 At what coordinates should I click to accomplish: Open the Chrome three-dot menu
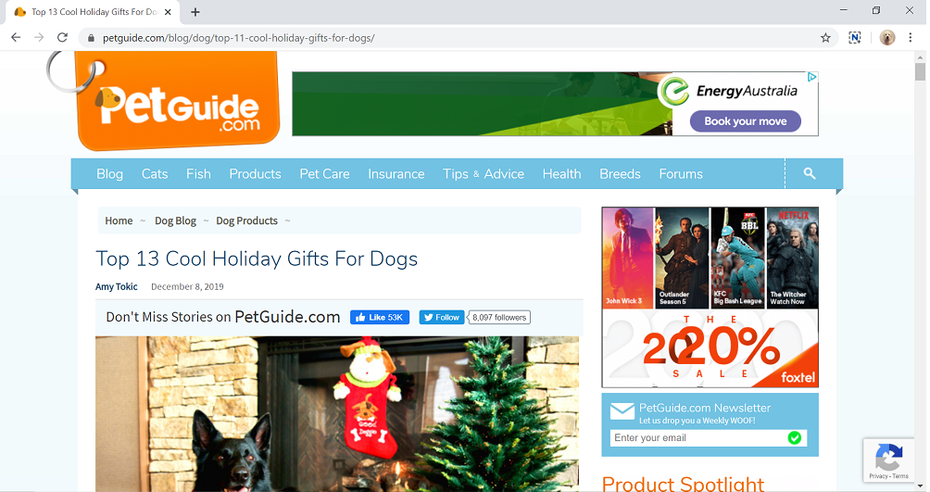coord(910,37)
